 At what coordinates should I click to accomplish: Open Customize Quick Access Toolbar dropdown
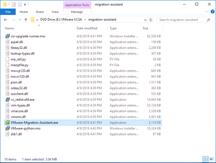click(25, 5)
